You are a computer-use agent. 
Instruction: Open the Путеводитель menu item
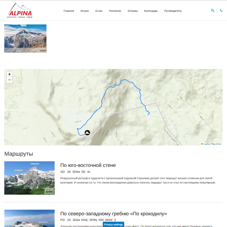tap(173, 11)
